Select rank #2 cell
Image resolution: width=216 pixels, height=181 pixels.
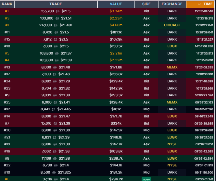tap(7, 11)
